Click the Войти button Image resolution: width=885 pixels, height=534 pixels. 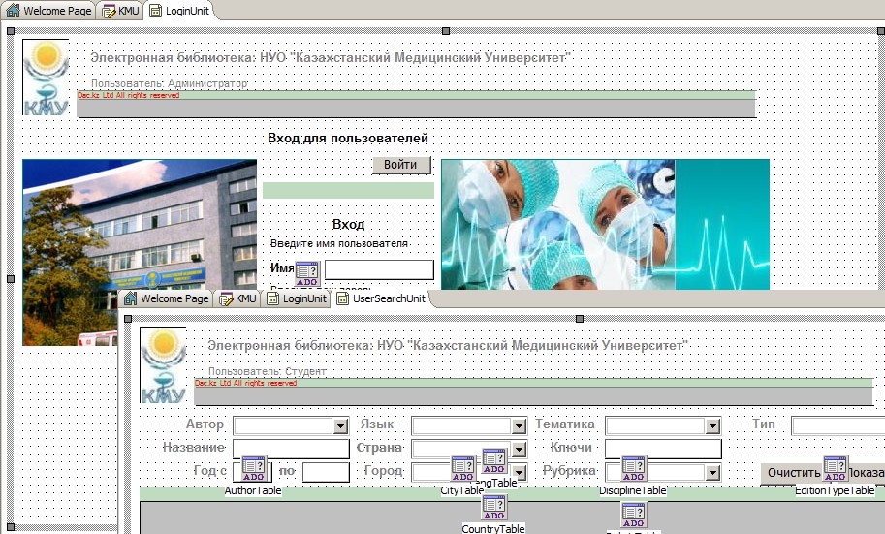point(400,165)
